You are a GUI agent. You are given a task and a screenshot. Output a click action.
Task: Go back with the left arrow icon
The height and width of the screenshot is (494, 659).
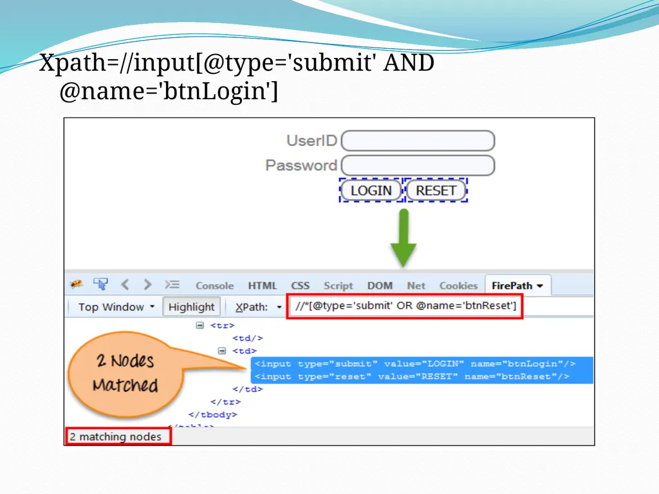coord(125,284)
